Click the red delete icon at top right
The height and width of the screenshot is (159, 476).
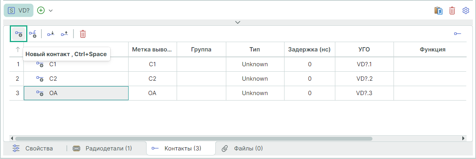click(452, 11)
